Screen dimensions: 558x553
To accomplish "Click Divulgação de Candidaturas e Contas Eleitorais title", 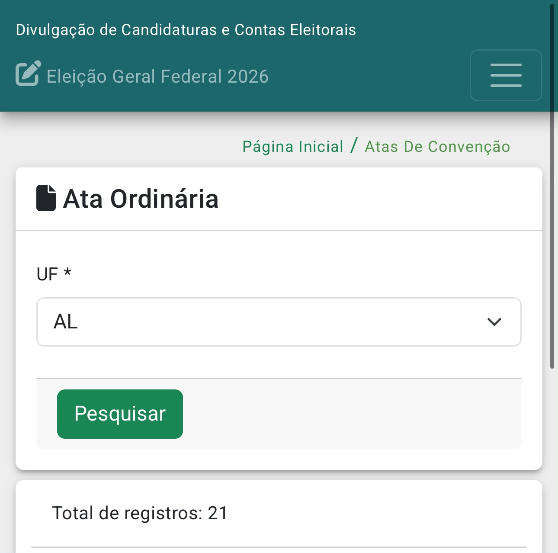I will (x=186, y=30).
